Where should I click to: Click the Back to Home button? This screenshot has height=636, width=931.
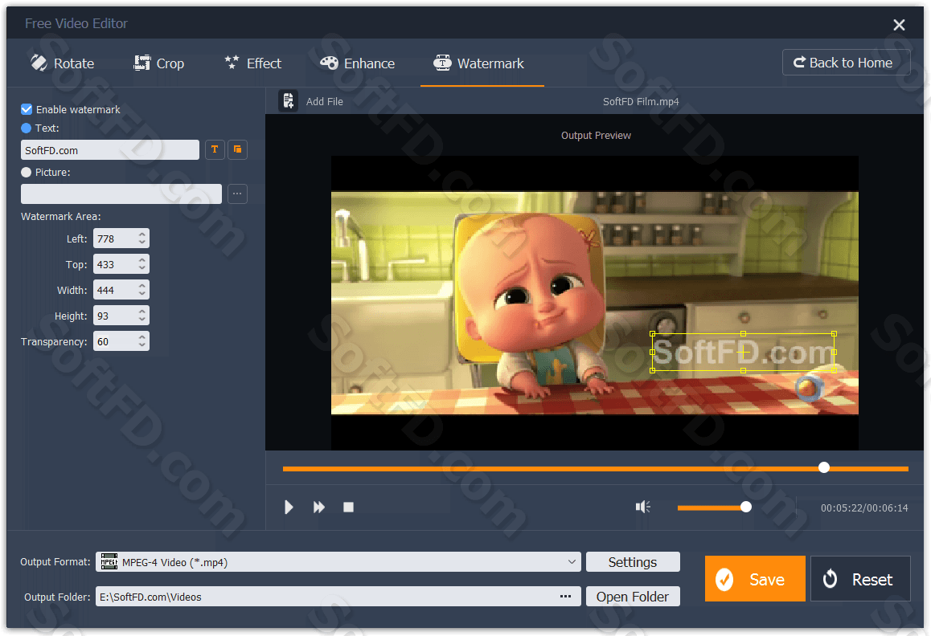[x=846, y=63]
